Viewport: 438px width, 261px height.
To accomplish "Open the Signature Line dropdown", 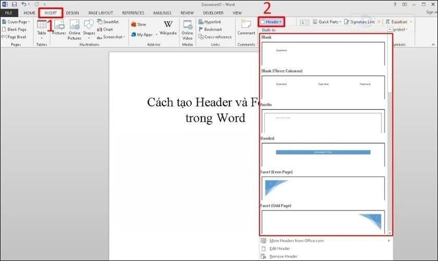I will coord(379,21).
